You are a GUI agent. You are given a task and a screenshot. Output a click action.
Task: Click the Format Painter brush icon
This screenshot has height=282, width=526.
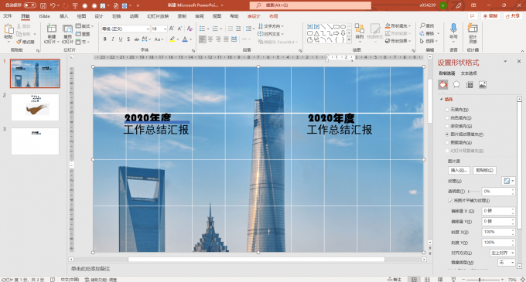[19, 42]
